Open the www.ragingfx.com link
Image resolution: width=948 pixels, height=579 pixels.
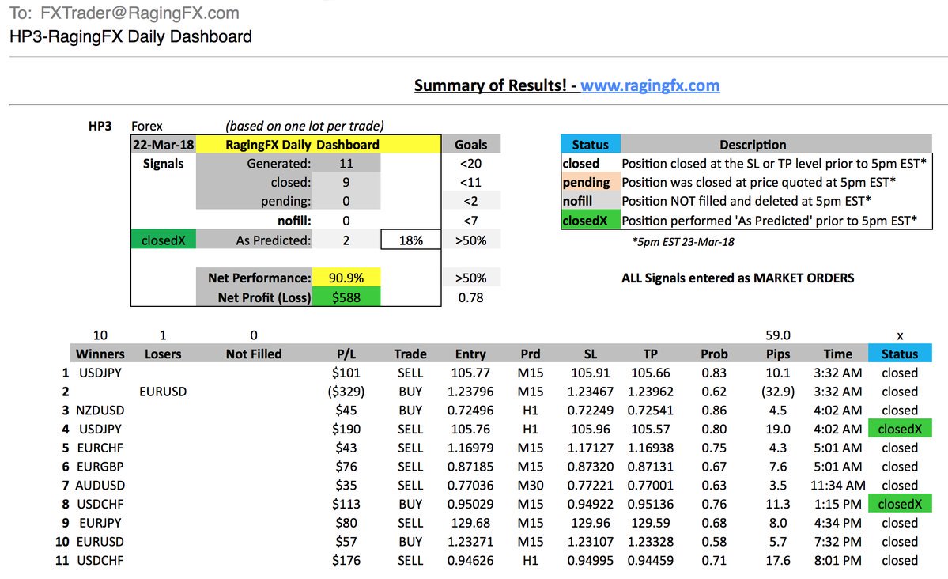[x=650, y=85]
